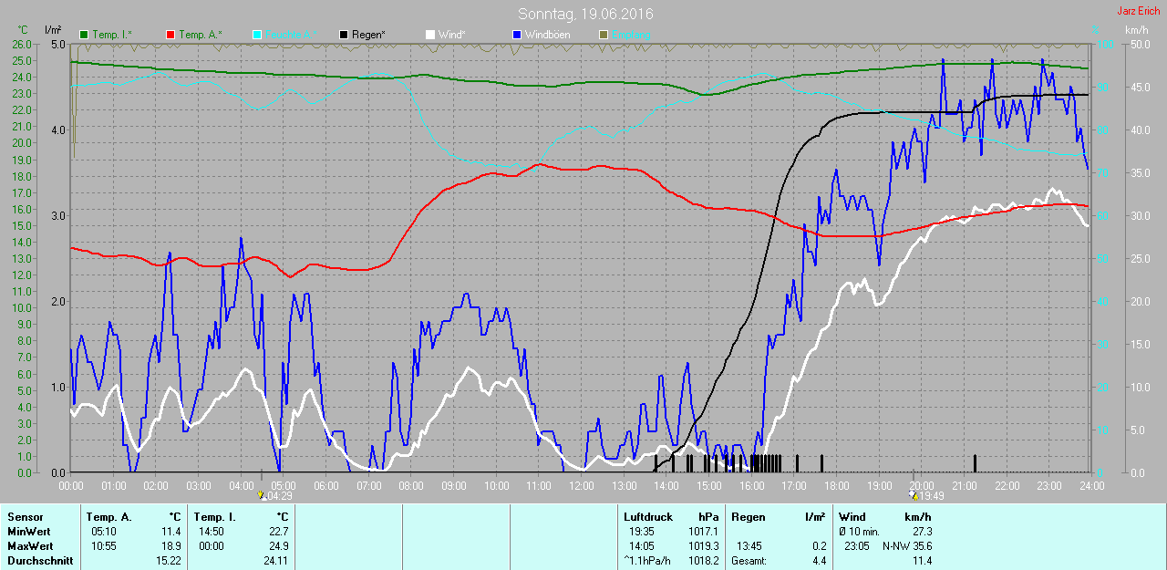Click the l/m² axis unit label
The width and height of the screenshot is (1167, 570).
point(53,30)
